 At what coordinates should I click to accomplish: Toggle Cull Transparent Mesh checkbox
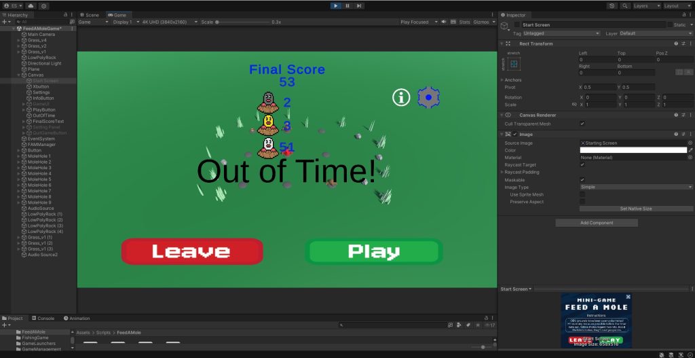(x=582, y=124)
